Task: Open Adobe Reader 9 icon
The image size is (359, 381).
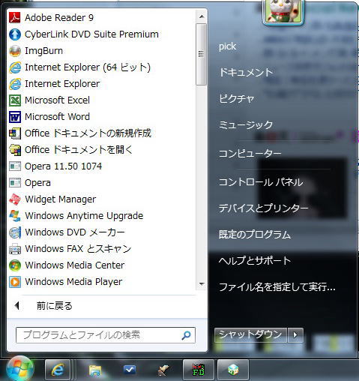Action: (15, 18)
